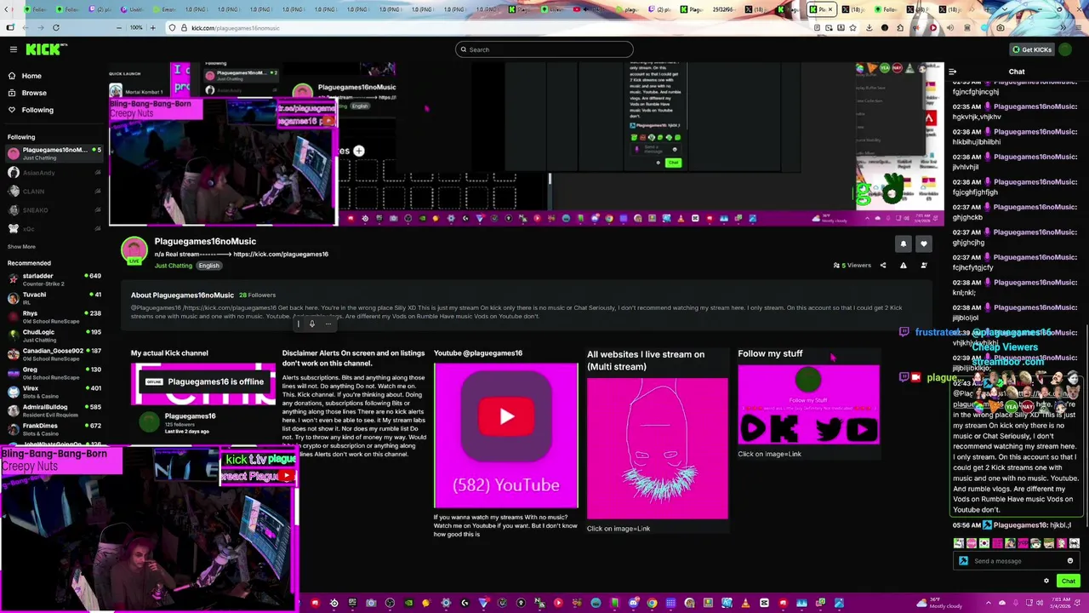The image size is (1089, 613).
Task: Focus the Kick search field
Action: tap(544, 49)
